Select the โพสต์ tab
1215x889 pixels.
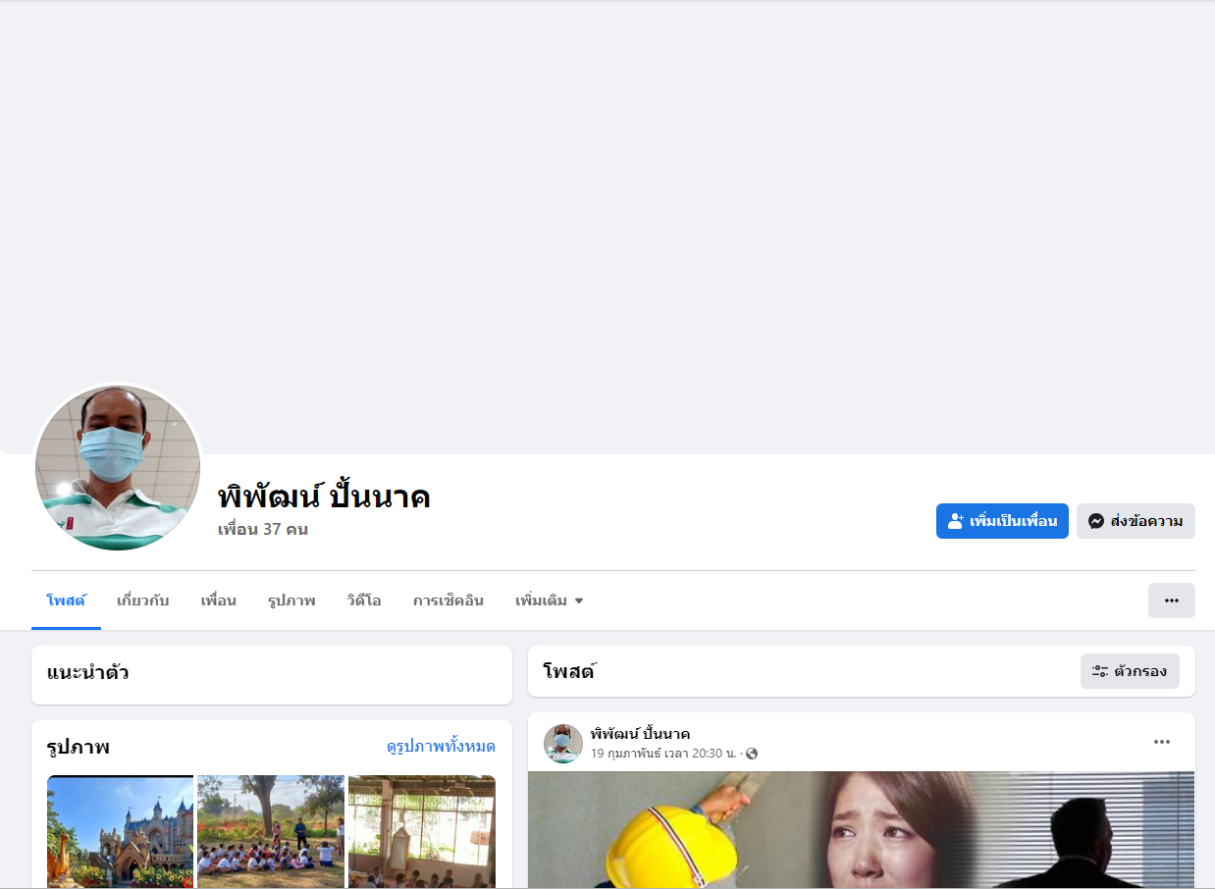tap(66, 601)
